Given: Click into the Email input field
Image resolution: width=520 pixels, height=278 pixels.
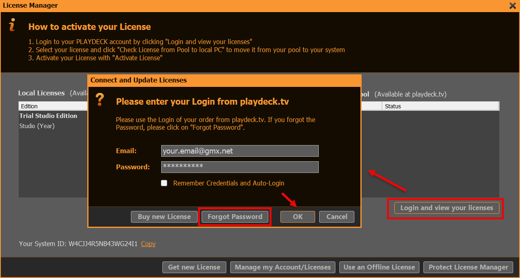Looking at the screenshot, I should 240,151.
